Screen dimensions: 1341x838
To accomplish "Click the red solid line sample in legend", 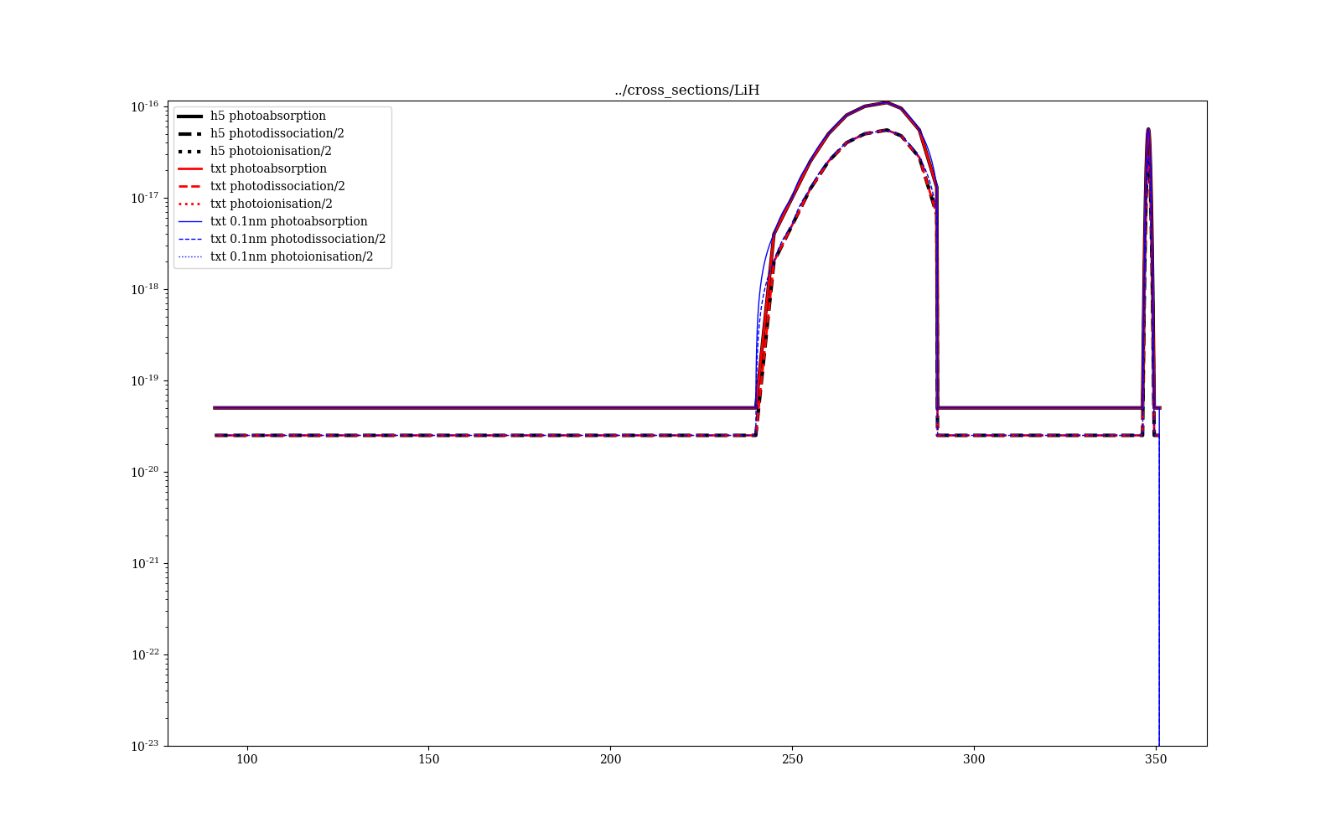I will pos(190,168).
